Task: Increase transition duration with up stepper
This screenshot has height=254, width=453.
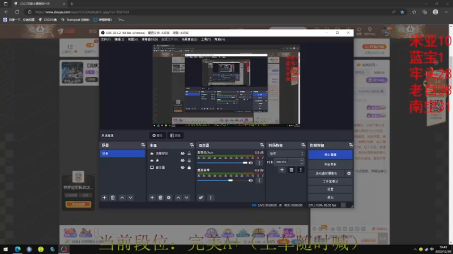Action: click(301, 160)
